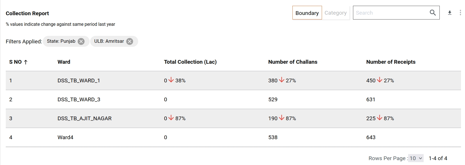
Task: Open the DSS_TB_WARD_3 ward row
Action: [x=79, y=100]
